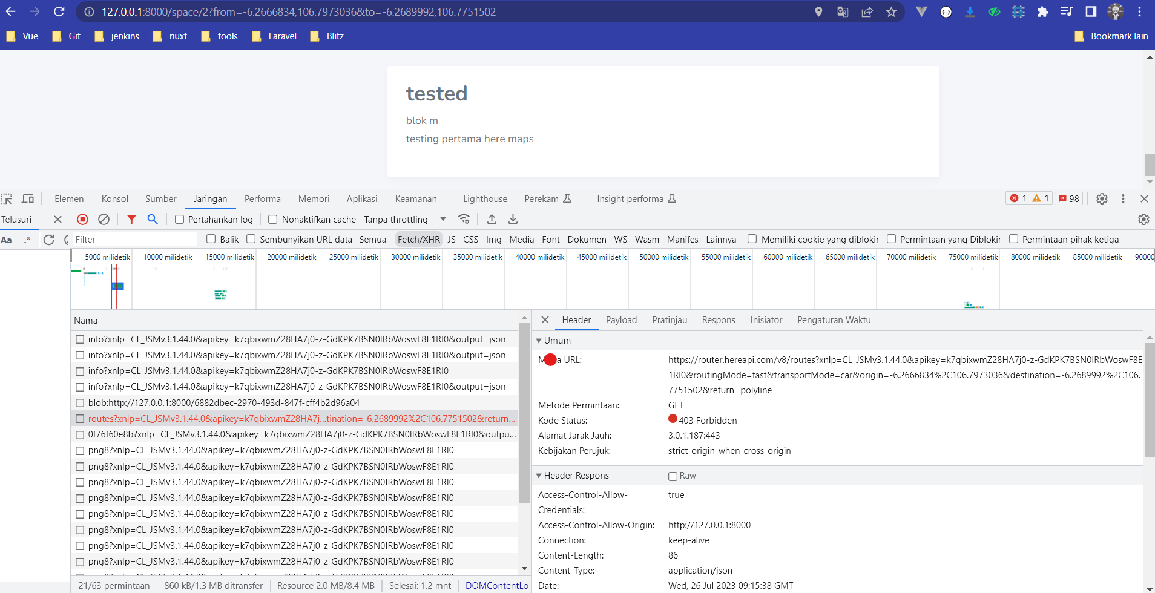Open the 98 issues counter
This screenshot has width=1155, height=593.
pyautogui.click(x=1069, y=198)
